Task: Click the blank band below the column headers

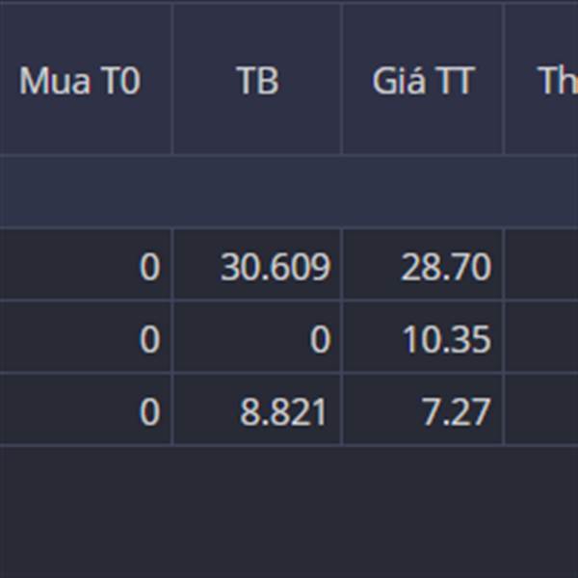Action: point(289,191)
